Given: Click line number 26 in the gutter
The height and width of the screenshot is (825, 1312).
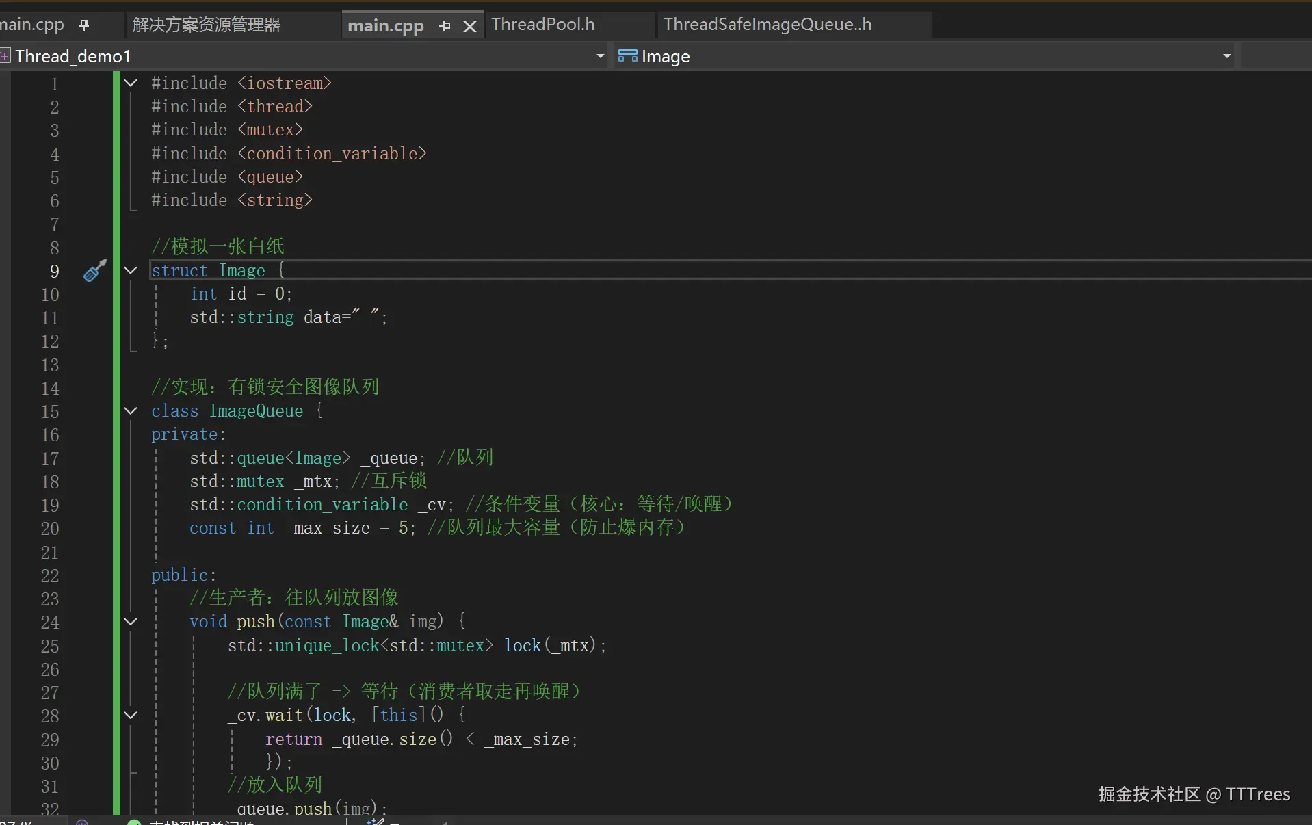Looking at the screenshot, I should pyautogui.click(x=50, y=670).
